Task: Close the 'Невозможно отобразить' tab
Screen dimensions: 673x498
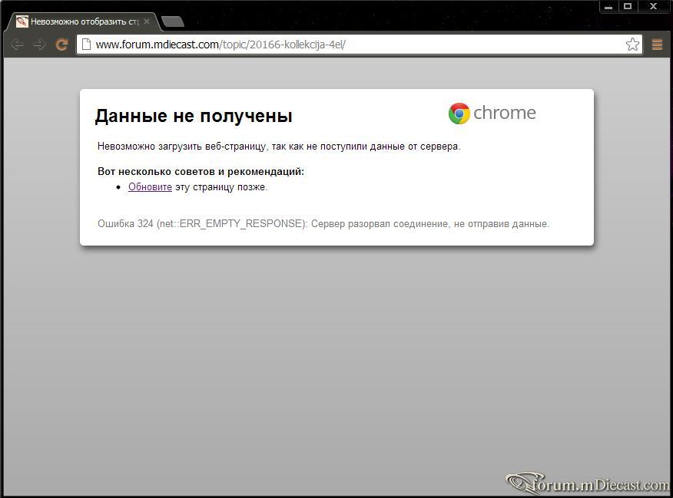Action: pyautogui.click(x=147, y=21)
